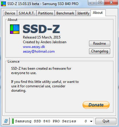119x127 pixels.
Task: Quit the application with Quit button
Action: [106, 121]
